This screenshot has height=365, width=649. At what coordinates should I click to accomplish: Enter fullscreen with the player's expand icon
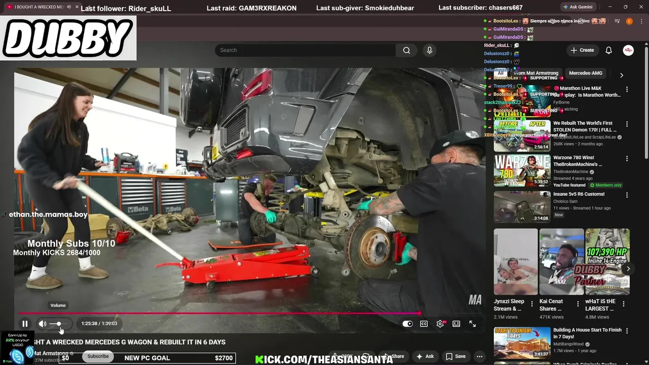pos(473,323)
